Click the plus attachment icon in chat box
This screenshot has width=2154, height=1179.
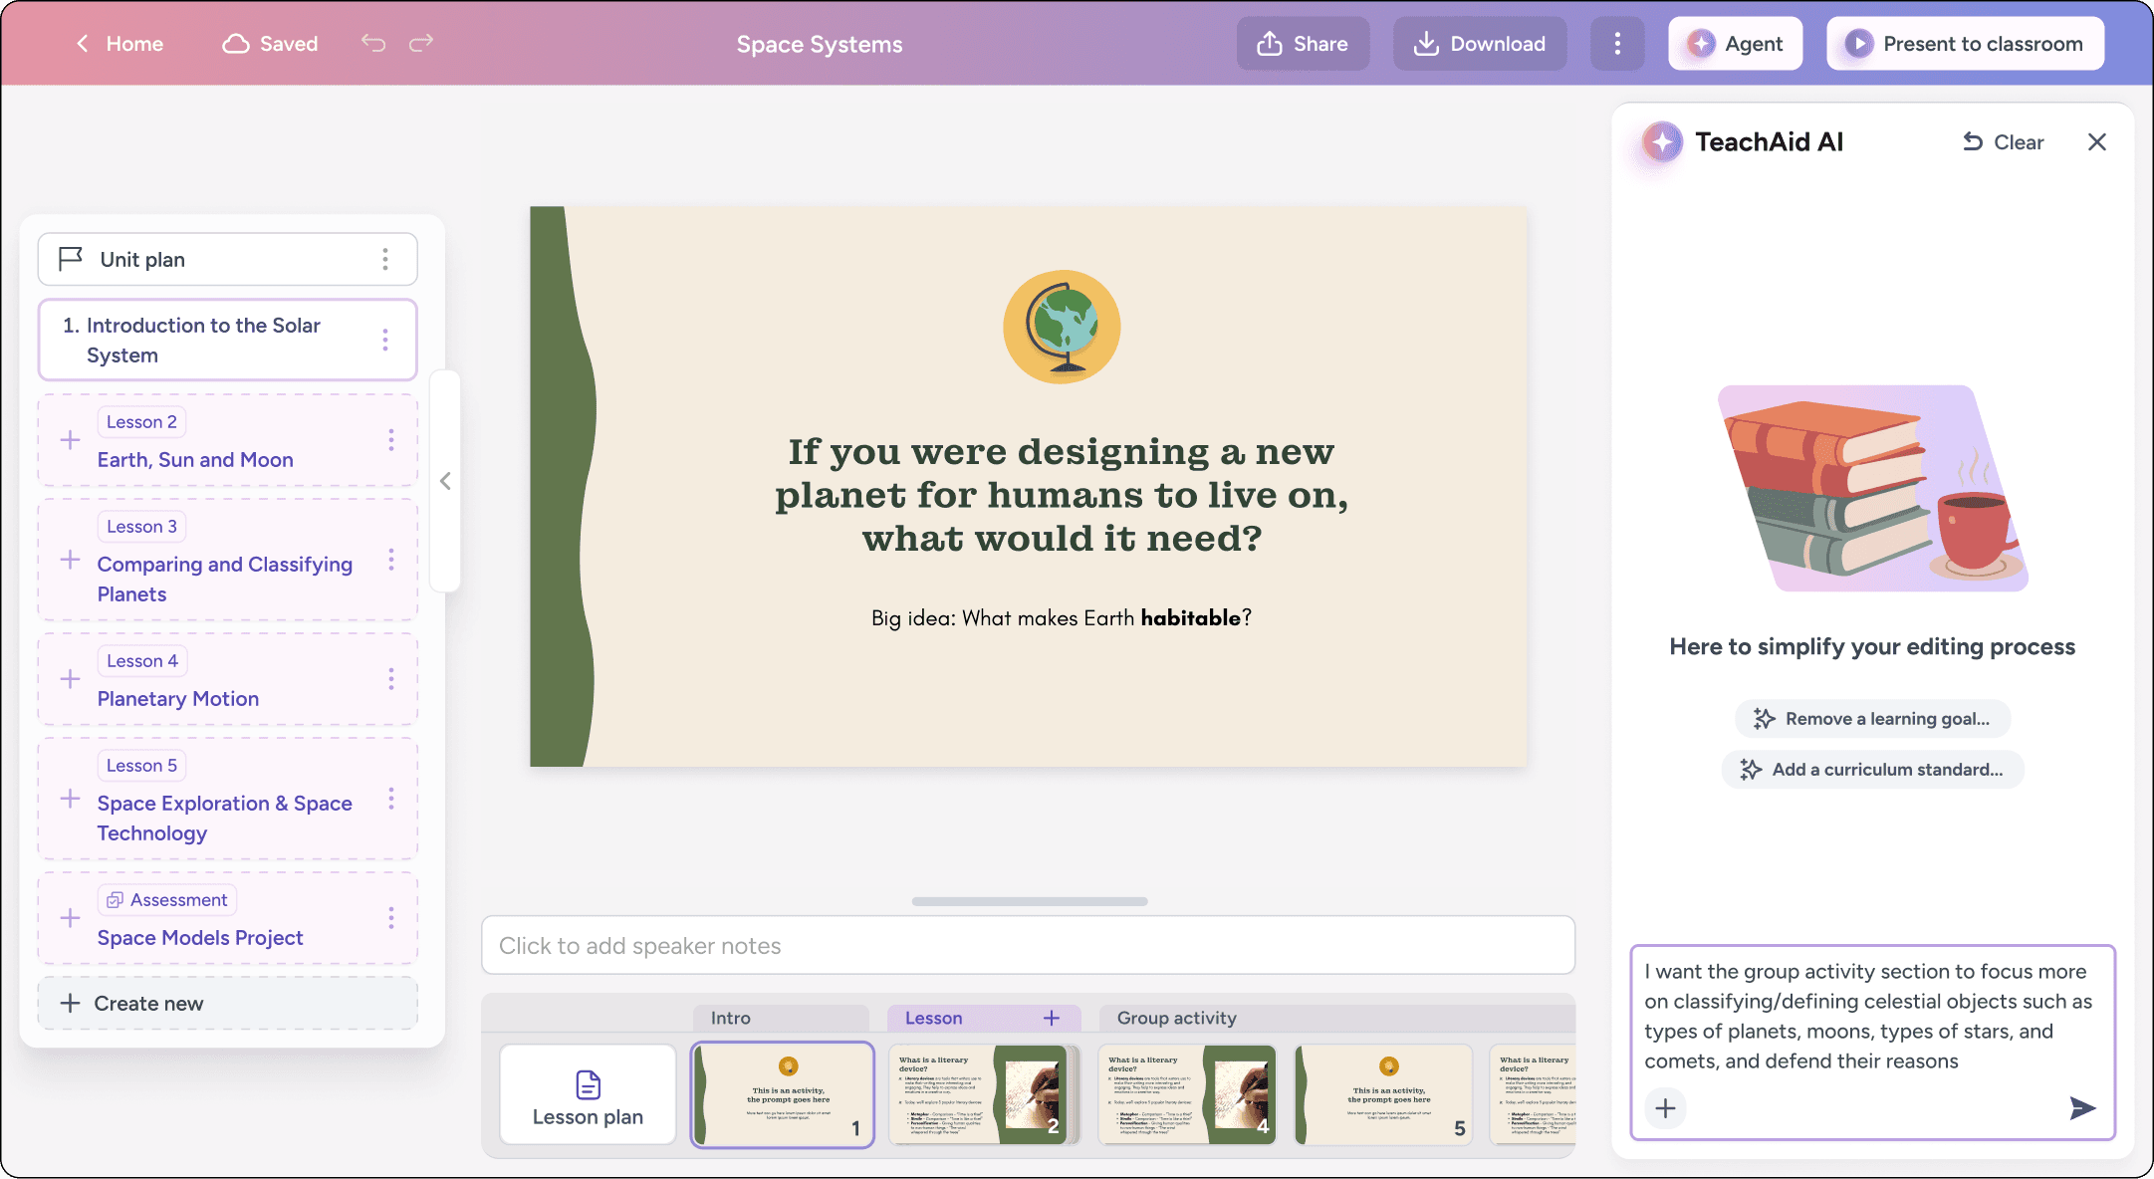1665,1108
